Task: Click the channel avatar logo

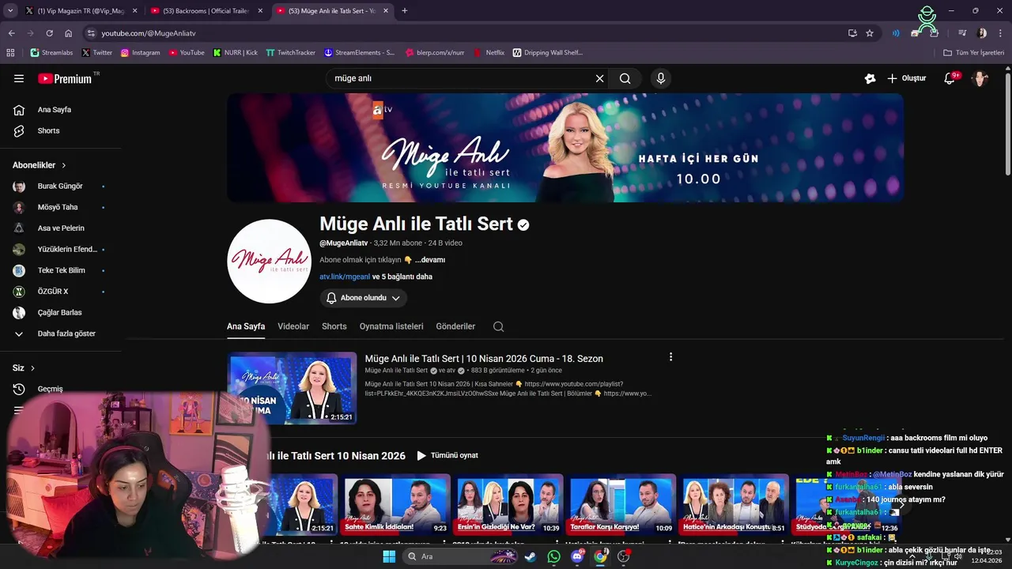Action: click(269, 262)
